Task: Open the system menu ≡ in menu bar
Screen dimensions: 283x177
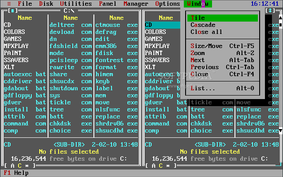Action: 9,4
